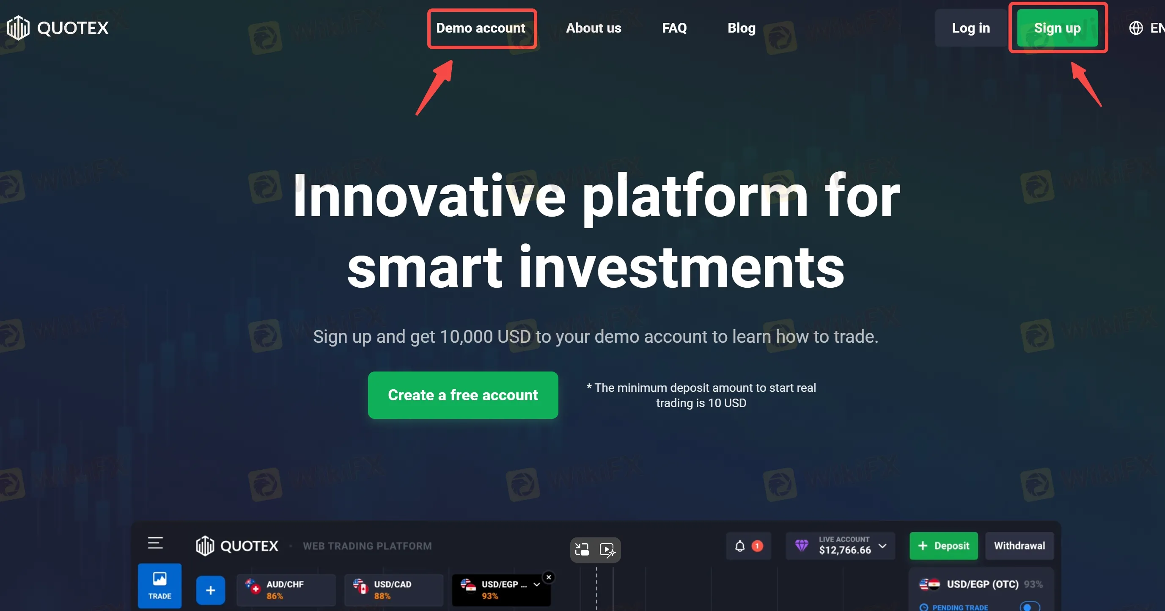
Task: Switch to the AUD/CHF asset tab
Action: coord(286,590)
